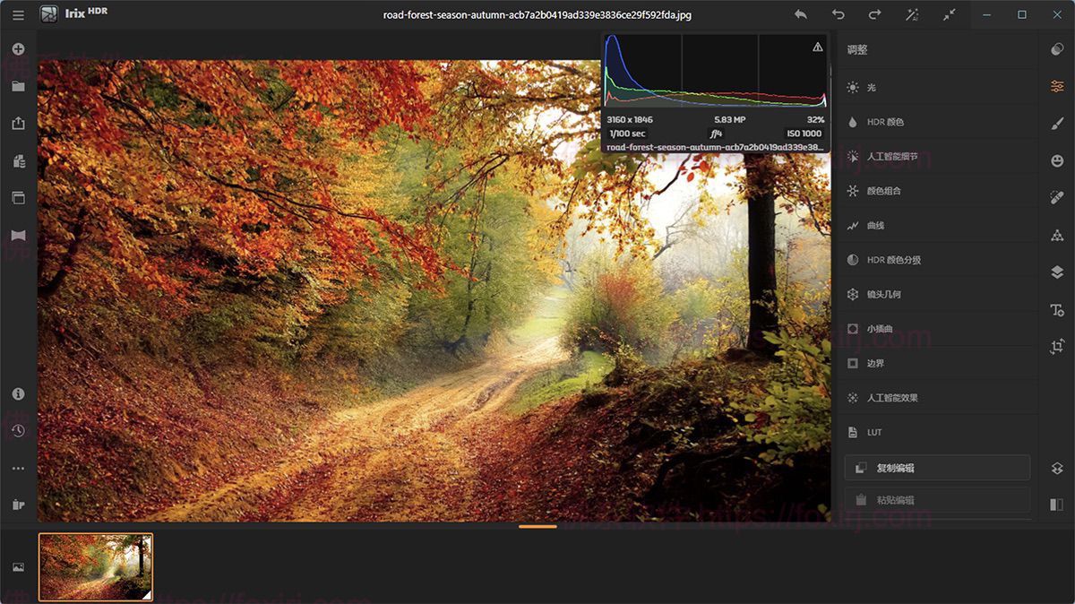Click the 复制编辑 (Copy edits) button

(937, 467)
